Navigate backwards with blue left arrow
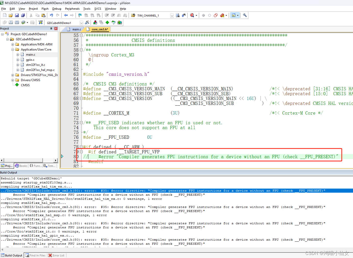Viewport: 353px width, 258px height. pos(66,15)
